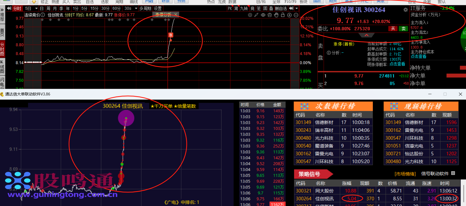
Task: Sort strategy signals by 涨速 column header
Action: pos(427,183)
